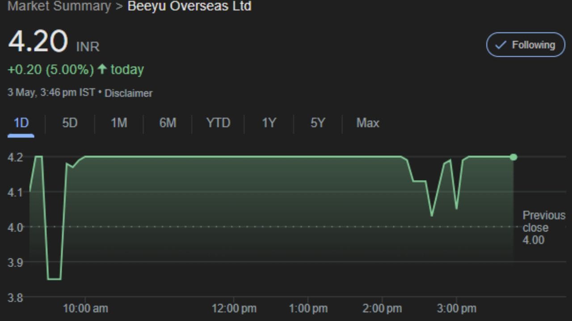Show the YTD chart range
The width and height of the screenshot is (572, 321).
pos(218,123)
